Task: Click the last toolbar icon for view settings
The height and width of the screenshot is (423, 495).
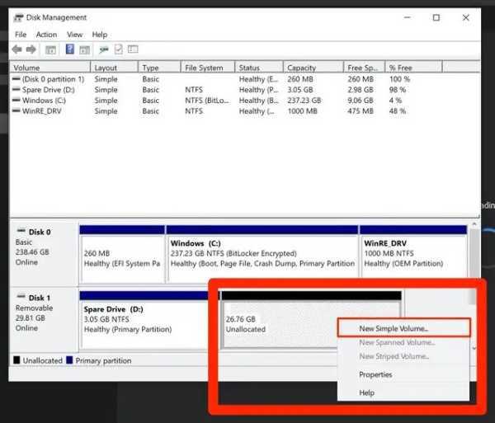Action: point(133,49)
